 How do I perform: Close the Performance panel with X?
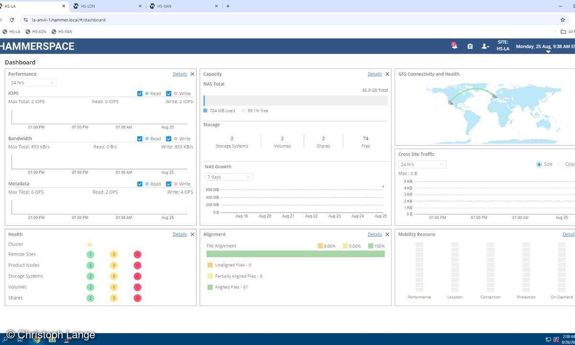point(192,74)
